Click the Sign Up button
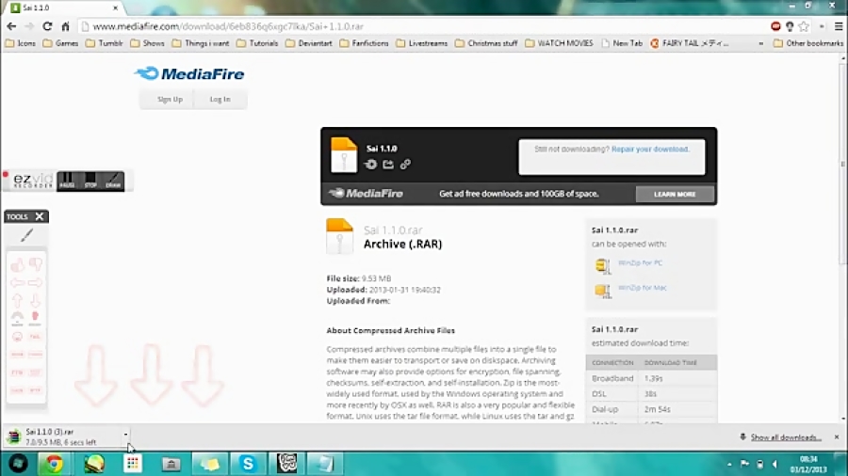848x476 pixels. [170, 100]
